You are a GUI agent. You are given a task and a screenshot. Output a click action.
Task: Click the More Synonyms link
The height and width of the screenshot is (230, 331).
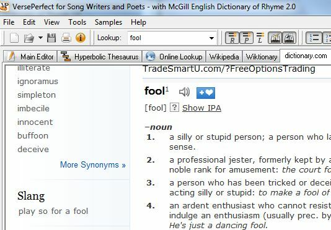tap(93, 164)
